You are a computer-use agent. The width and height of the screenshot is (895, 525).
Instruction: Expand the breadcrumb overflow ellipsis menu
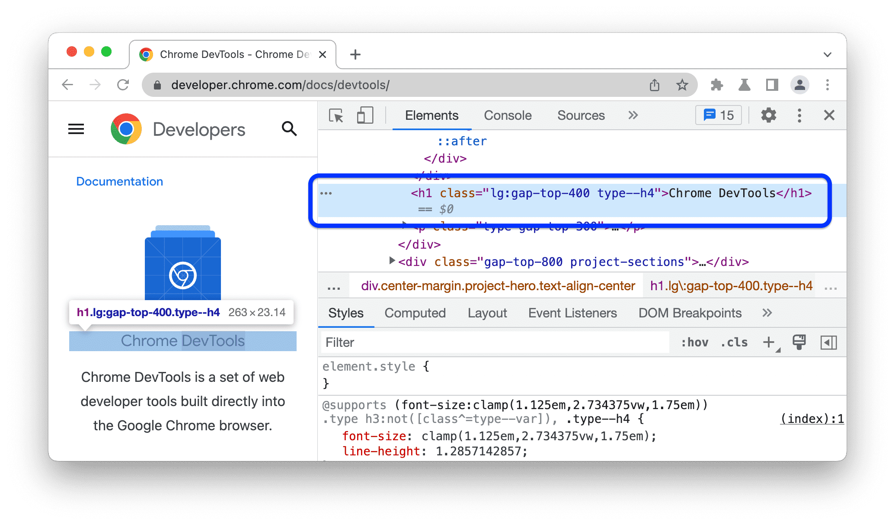(333, 288)
